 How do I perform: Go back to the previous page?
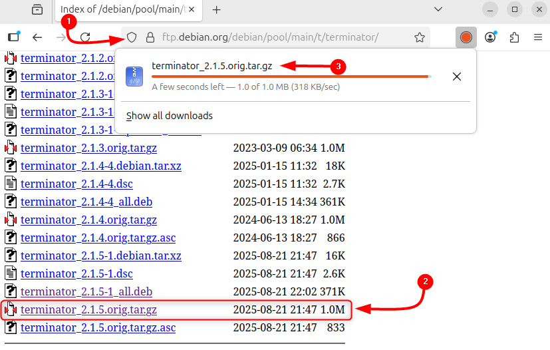tap(37, 37)
